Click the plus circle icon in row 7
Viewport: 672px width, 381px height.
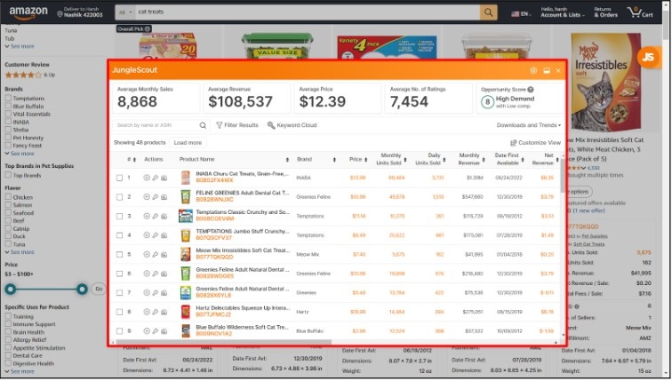147,293
